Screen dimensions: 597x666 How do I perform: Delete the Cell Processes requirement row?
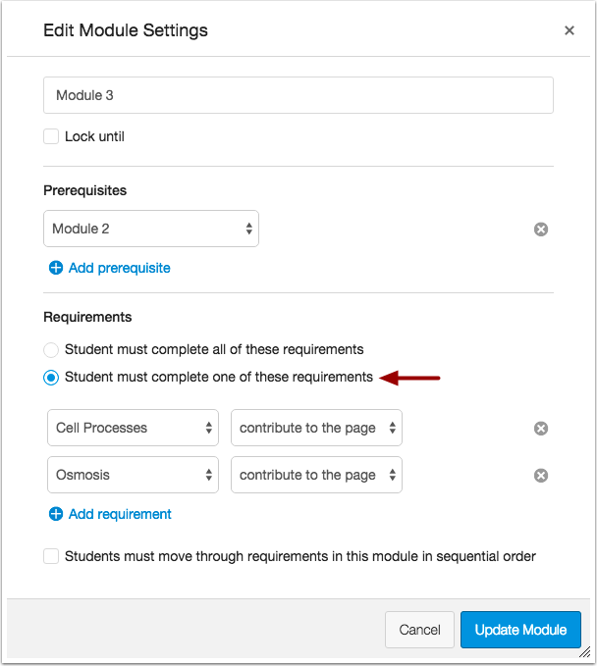pyautogui.click(x=540, y=429)
